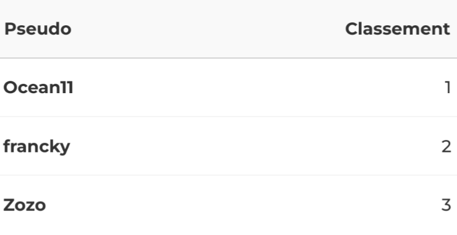Click the Pseudo header label
457x235 pixels.
point(38,29)
